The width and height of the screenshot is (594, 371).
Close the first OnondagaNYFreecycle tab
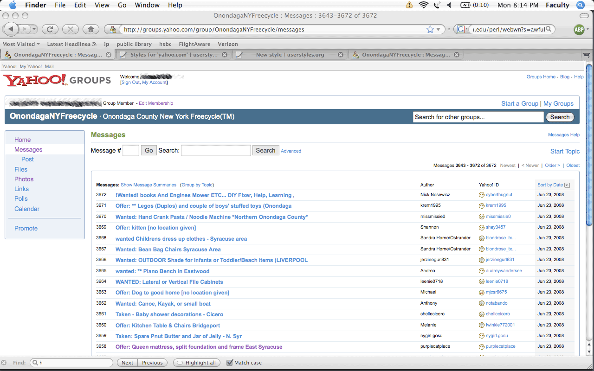(x=109, y=55)
